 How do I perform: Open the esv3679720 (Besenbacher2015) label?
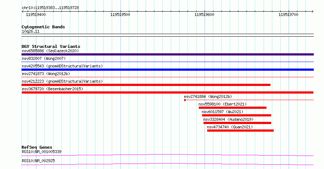[x=52, y=89]
